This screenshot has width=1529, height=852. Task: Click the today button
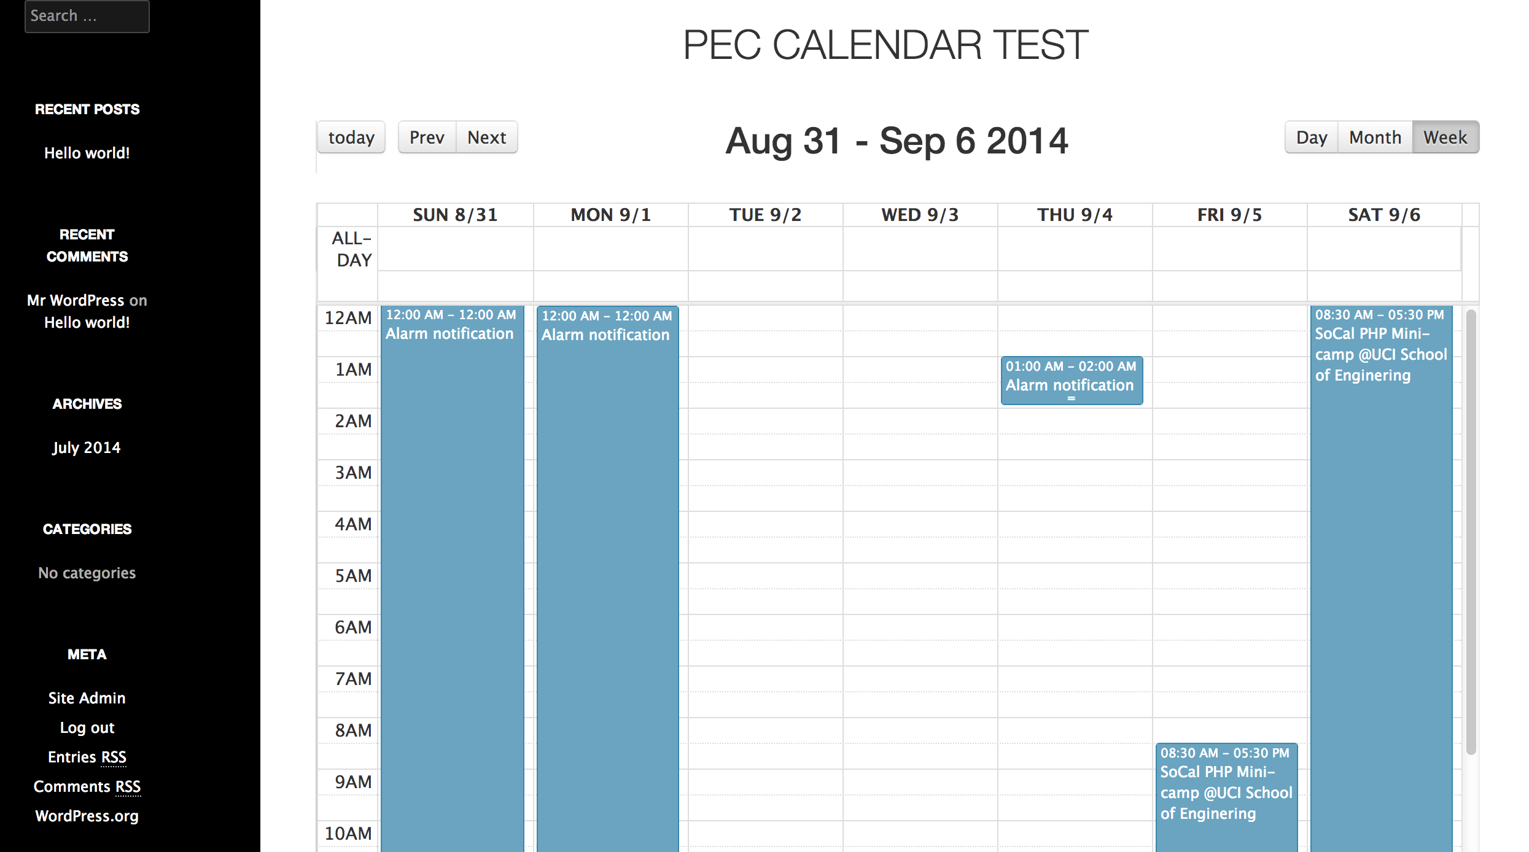click(x=351, y=137)
